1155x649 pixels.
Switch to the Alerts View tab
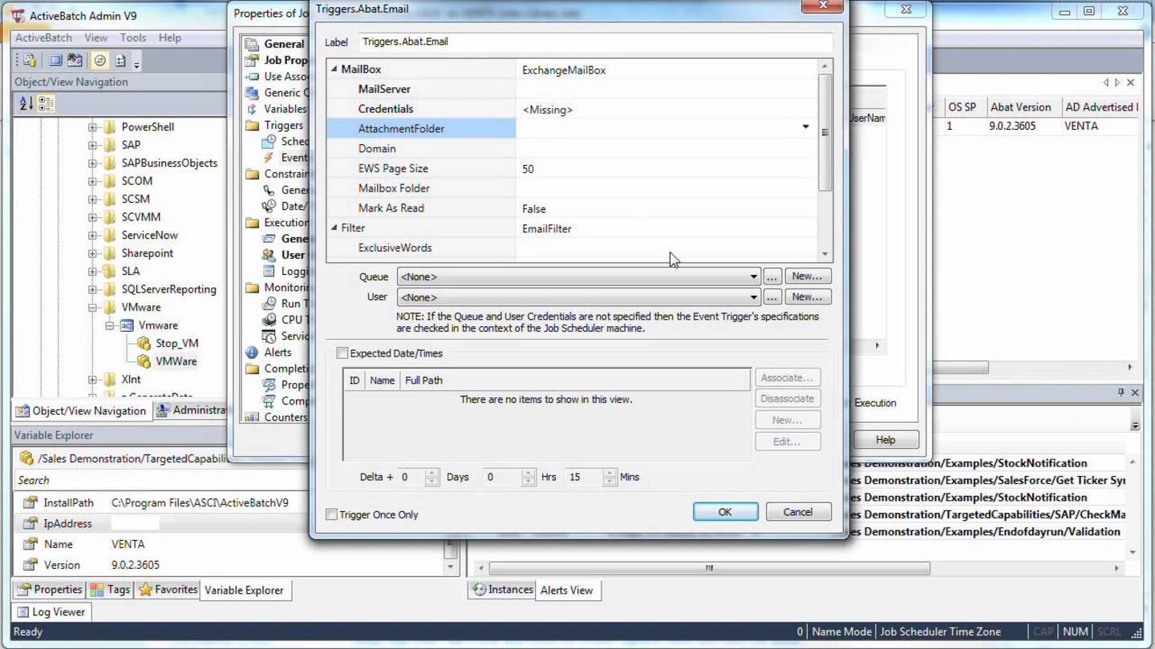click(x=566, y=590)
